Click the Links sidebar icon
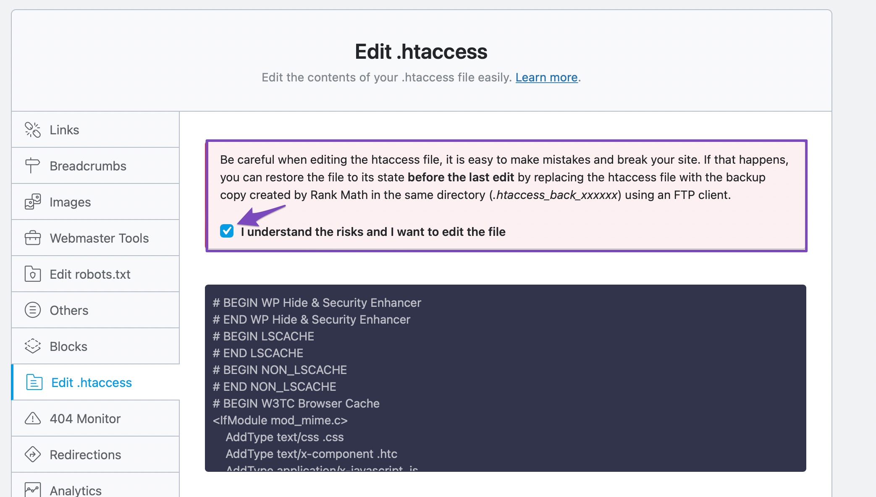 point(33,130)
